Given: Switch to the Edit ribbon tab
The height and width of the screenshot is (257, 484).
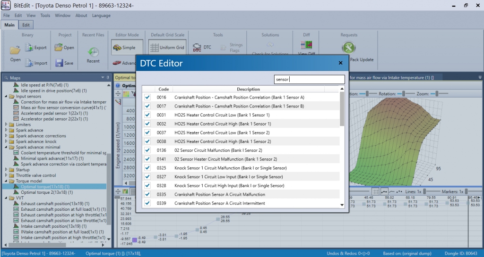Looking at the screenshot, I should coord(26,25).
